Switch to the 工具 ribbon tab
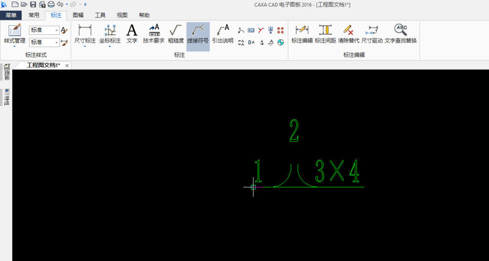The height and width of the screenshot is (261, 489). (100, 15)
